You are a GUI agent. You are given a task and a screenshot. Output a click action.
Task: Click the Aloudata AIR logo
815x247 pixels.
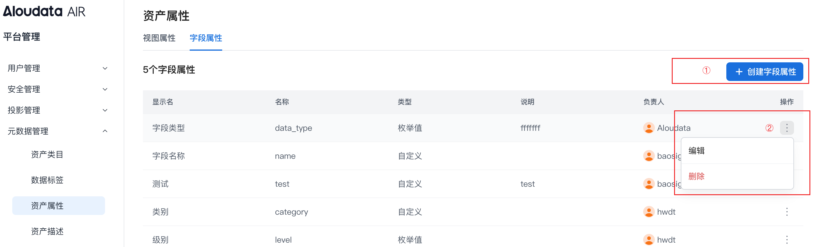click(x=44, y=12)
